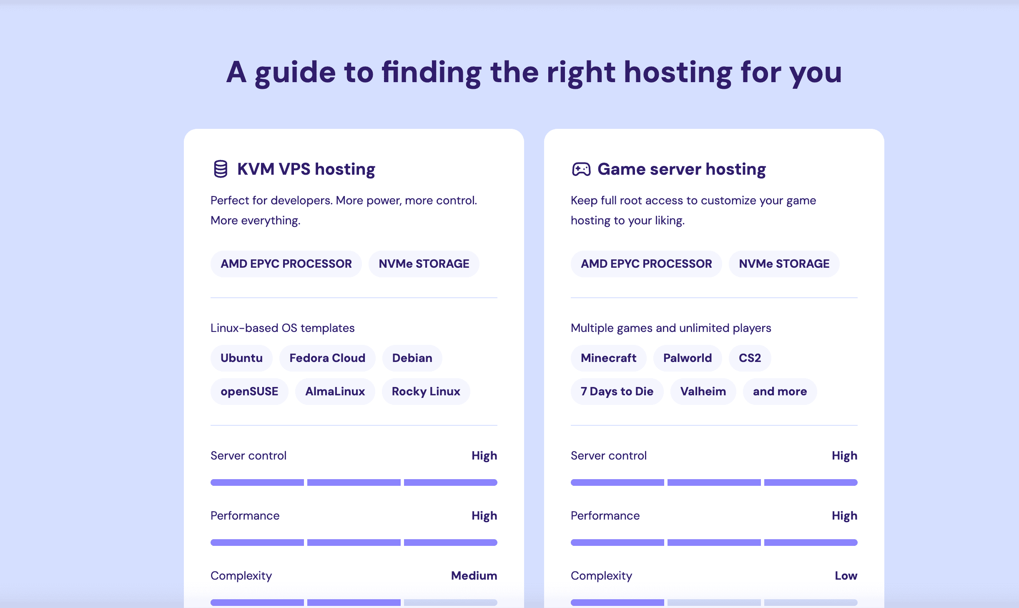
Task: Click the Debian OS template badge
Action: 412,357
